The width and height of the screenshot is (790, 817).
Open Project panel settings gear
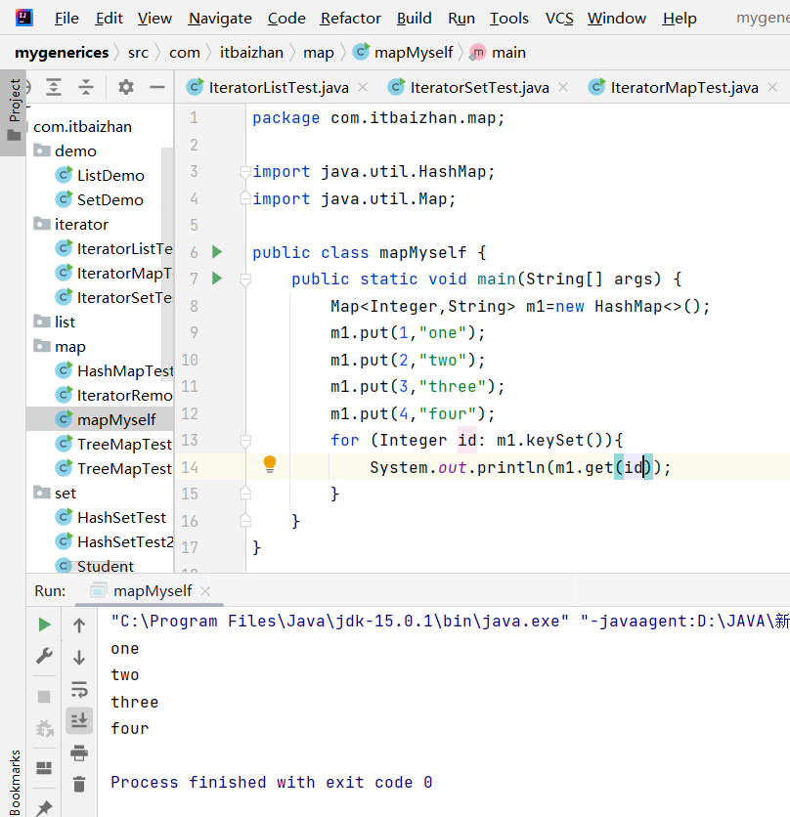click(x=126, y=87)
